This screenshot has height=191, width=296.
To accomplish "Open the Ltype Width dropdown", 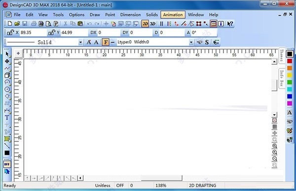I will click(191, 42).
